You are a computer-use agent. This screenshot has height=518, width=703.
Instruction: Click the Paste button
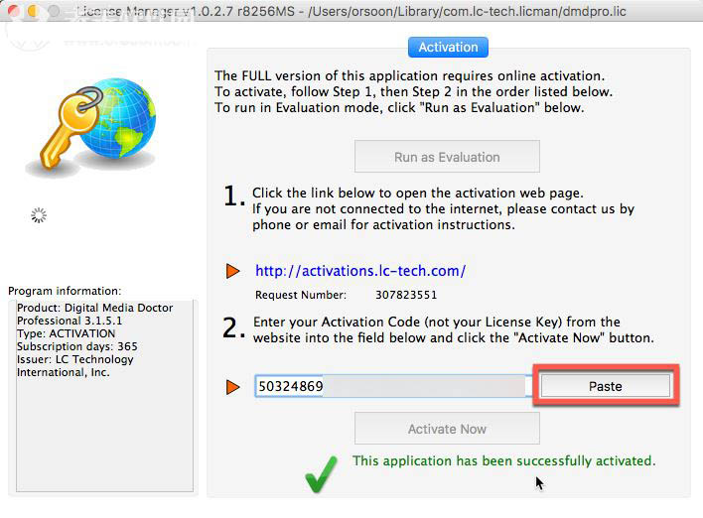(606, 386)
